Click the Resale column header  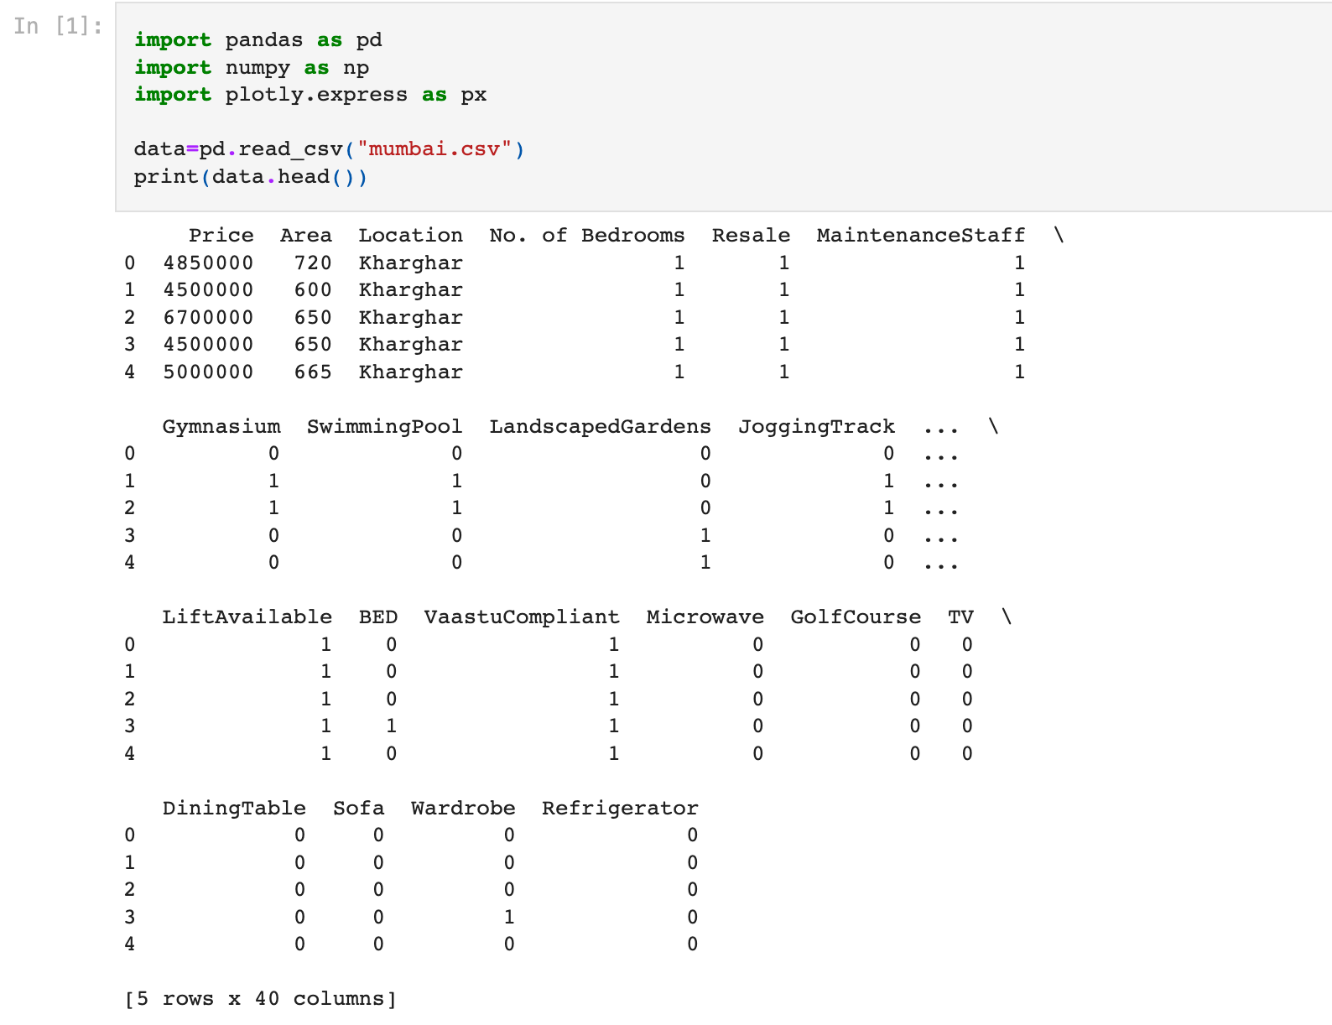pyautogui.click(x=752, y=236)
